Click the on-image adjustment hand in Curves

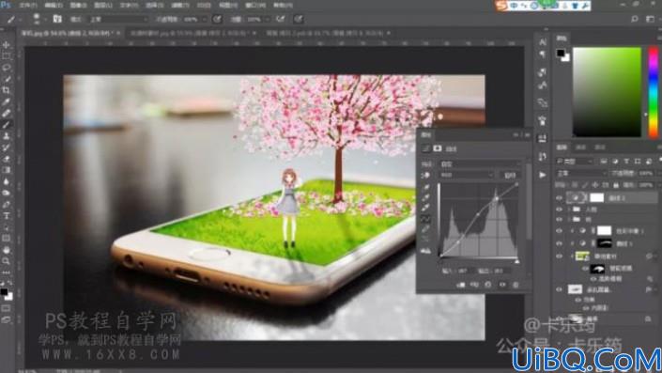(x=425, y=176)
